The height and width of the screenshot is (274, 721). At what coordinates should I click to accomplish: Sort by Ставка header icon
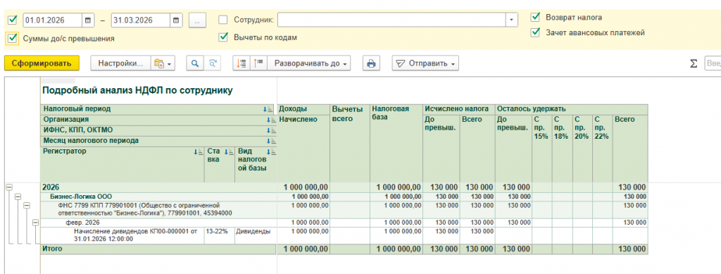tap(228, 151)
